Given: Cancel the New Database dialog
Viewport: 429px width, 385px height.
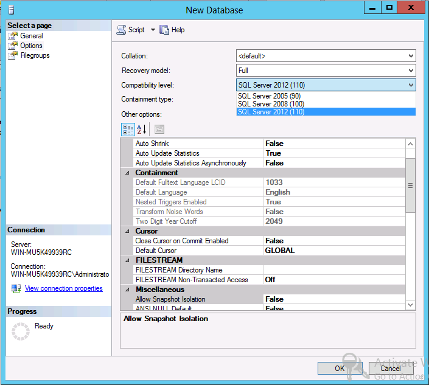Looking at the screenshot, I should click(391, 369).
